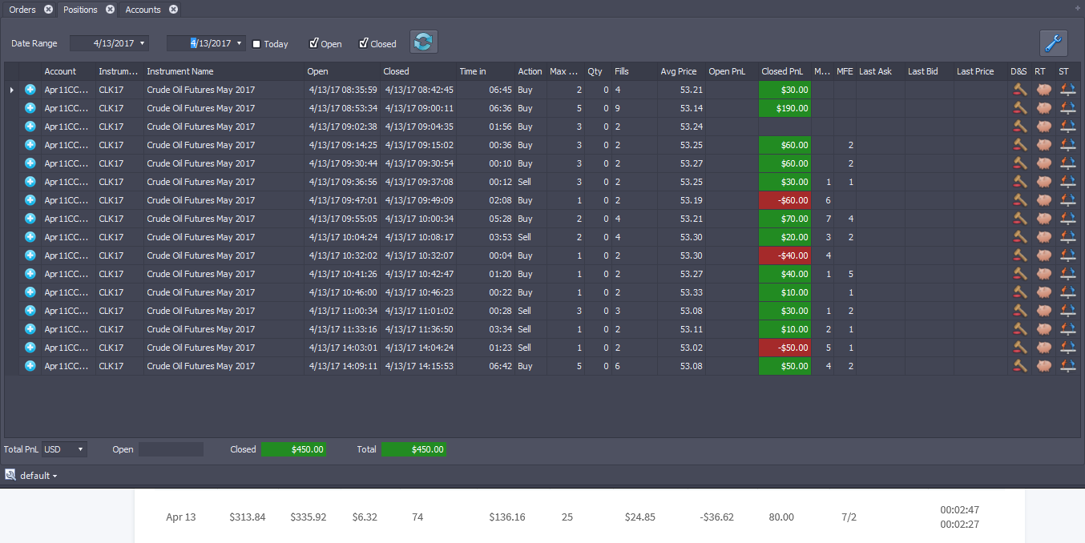Screen dimensions: 1085x543
Task: Expand the 08:35:59 position with plus icon
Action: coord(30,90)
